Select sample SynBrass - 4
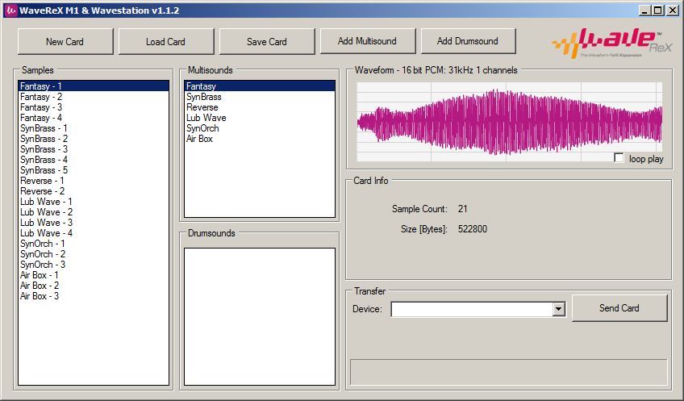The height and width of the screenshot is (401, 684). (x=94, y=159)
